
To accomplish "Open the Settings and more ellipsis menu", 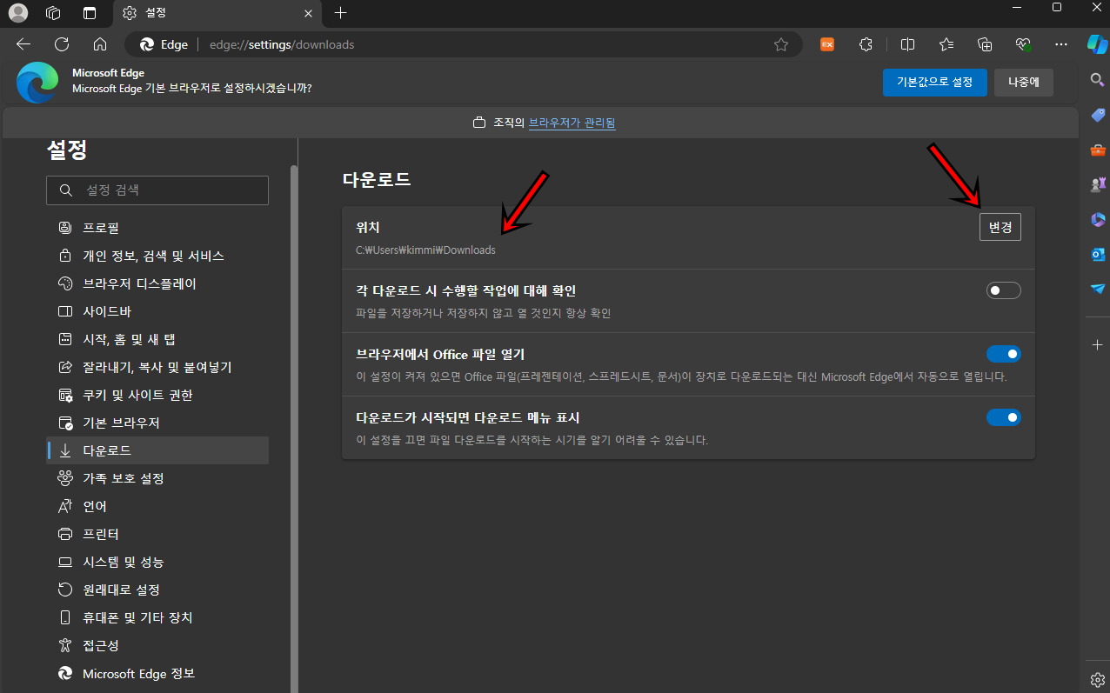I will click(x=1061, y=44).
